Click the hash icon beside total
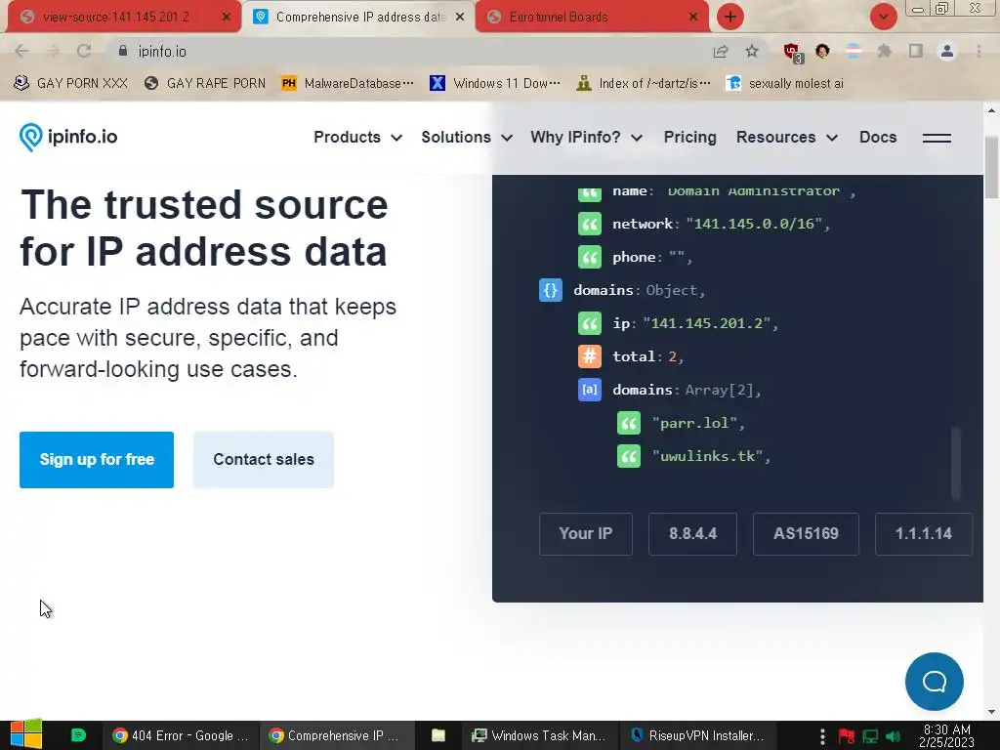The height and width of the screenshot is (750, 1000). click(589, 356)
